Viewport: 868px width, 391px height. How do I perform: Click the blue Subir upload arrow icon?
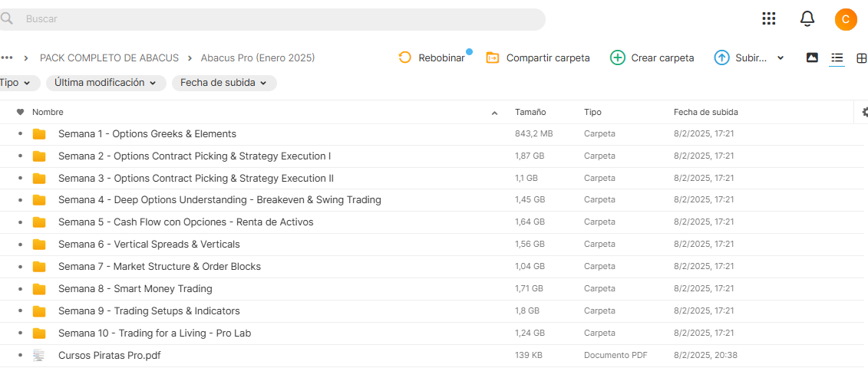(721, 58)
